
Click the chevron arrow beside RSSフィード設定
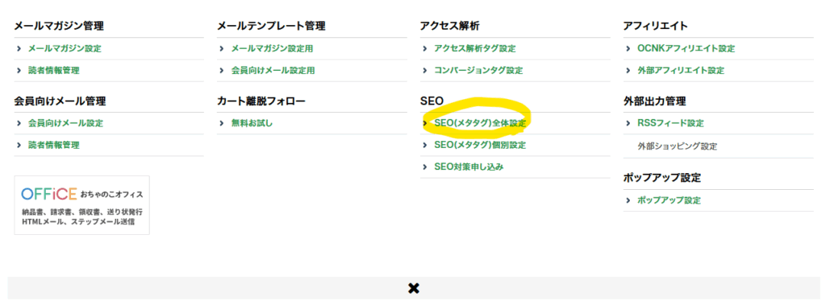click(x=628, y=123)
